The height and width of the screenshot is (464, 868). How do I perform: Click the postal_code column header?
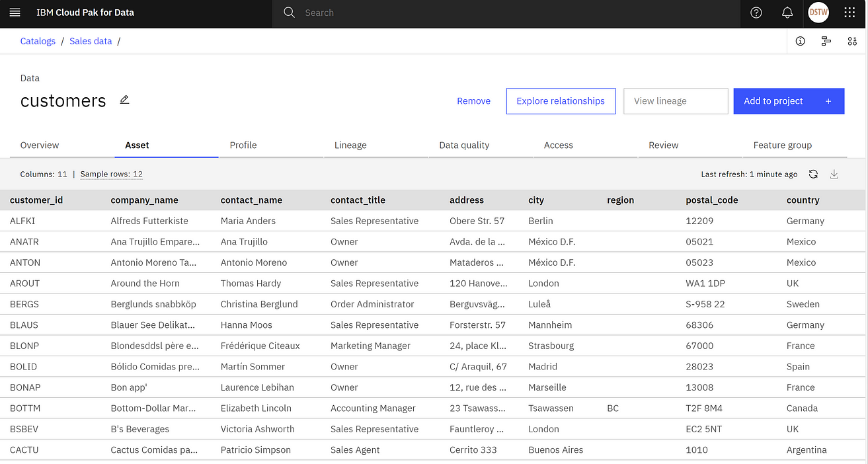[x=712, y=200]
